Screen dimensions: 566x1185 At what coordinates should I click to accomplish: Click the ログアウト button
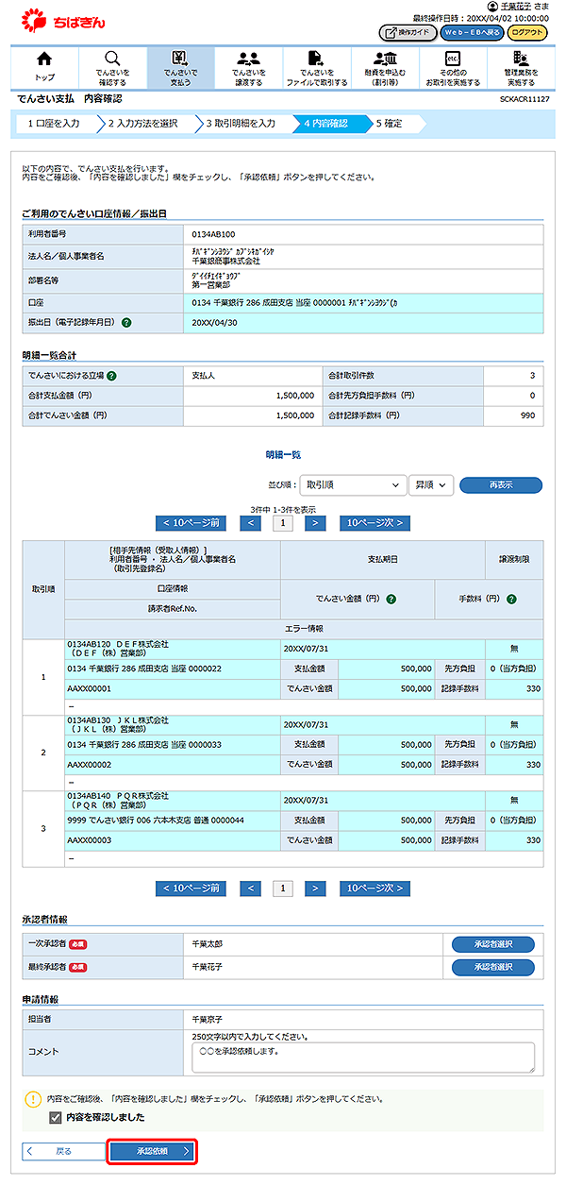(x=526, y=32)
